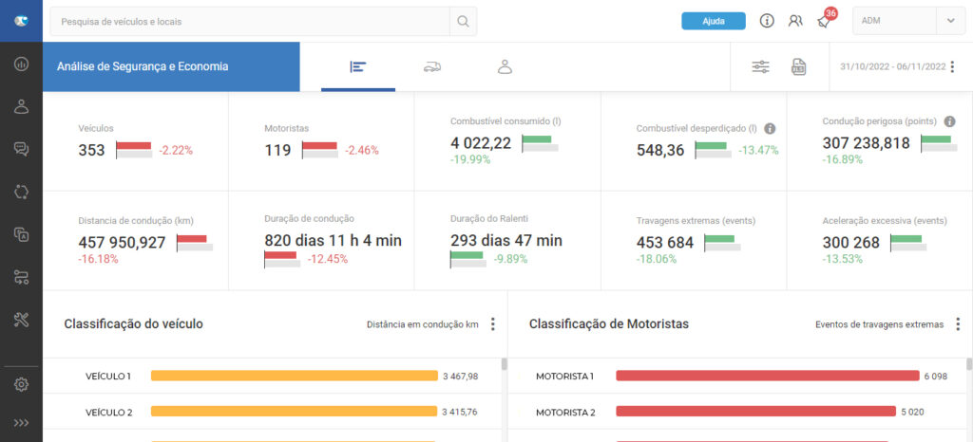
Task: Open date range options menu 31/10/2022 - 06/11/2022
Action: click(952, 66)
